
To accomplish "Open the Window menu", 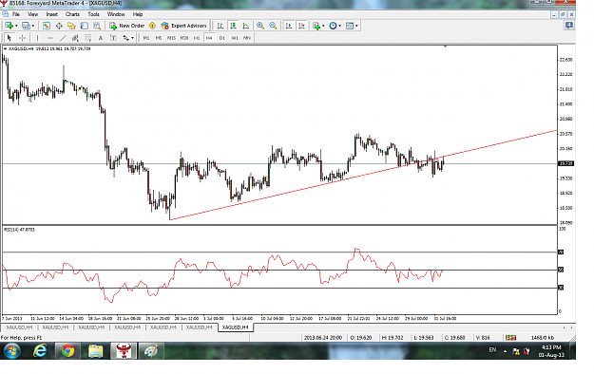I will coord(116,14).
